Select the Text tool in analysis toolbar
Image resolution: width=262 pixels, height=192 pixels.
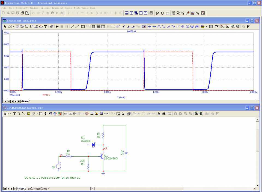coord(46,26)
